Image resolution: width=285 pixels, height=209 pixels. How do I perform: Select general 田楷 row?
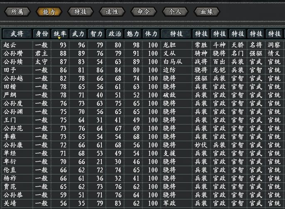pyautogui.click(x=142, y=87)
